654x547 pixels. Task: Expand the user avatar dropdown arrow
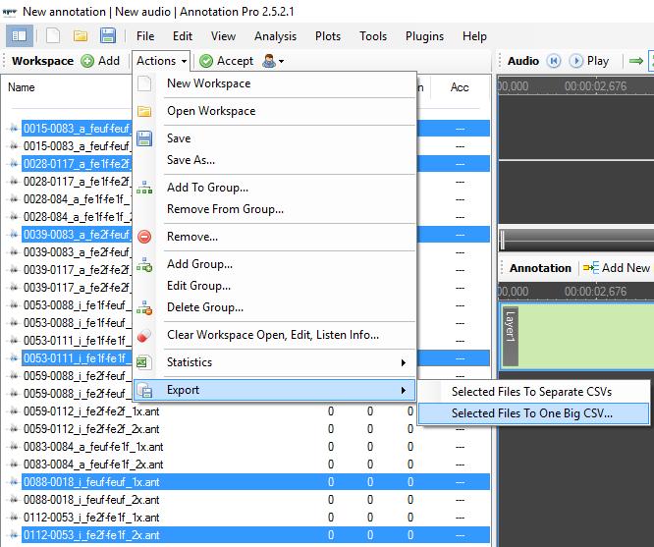pos(282,61)
